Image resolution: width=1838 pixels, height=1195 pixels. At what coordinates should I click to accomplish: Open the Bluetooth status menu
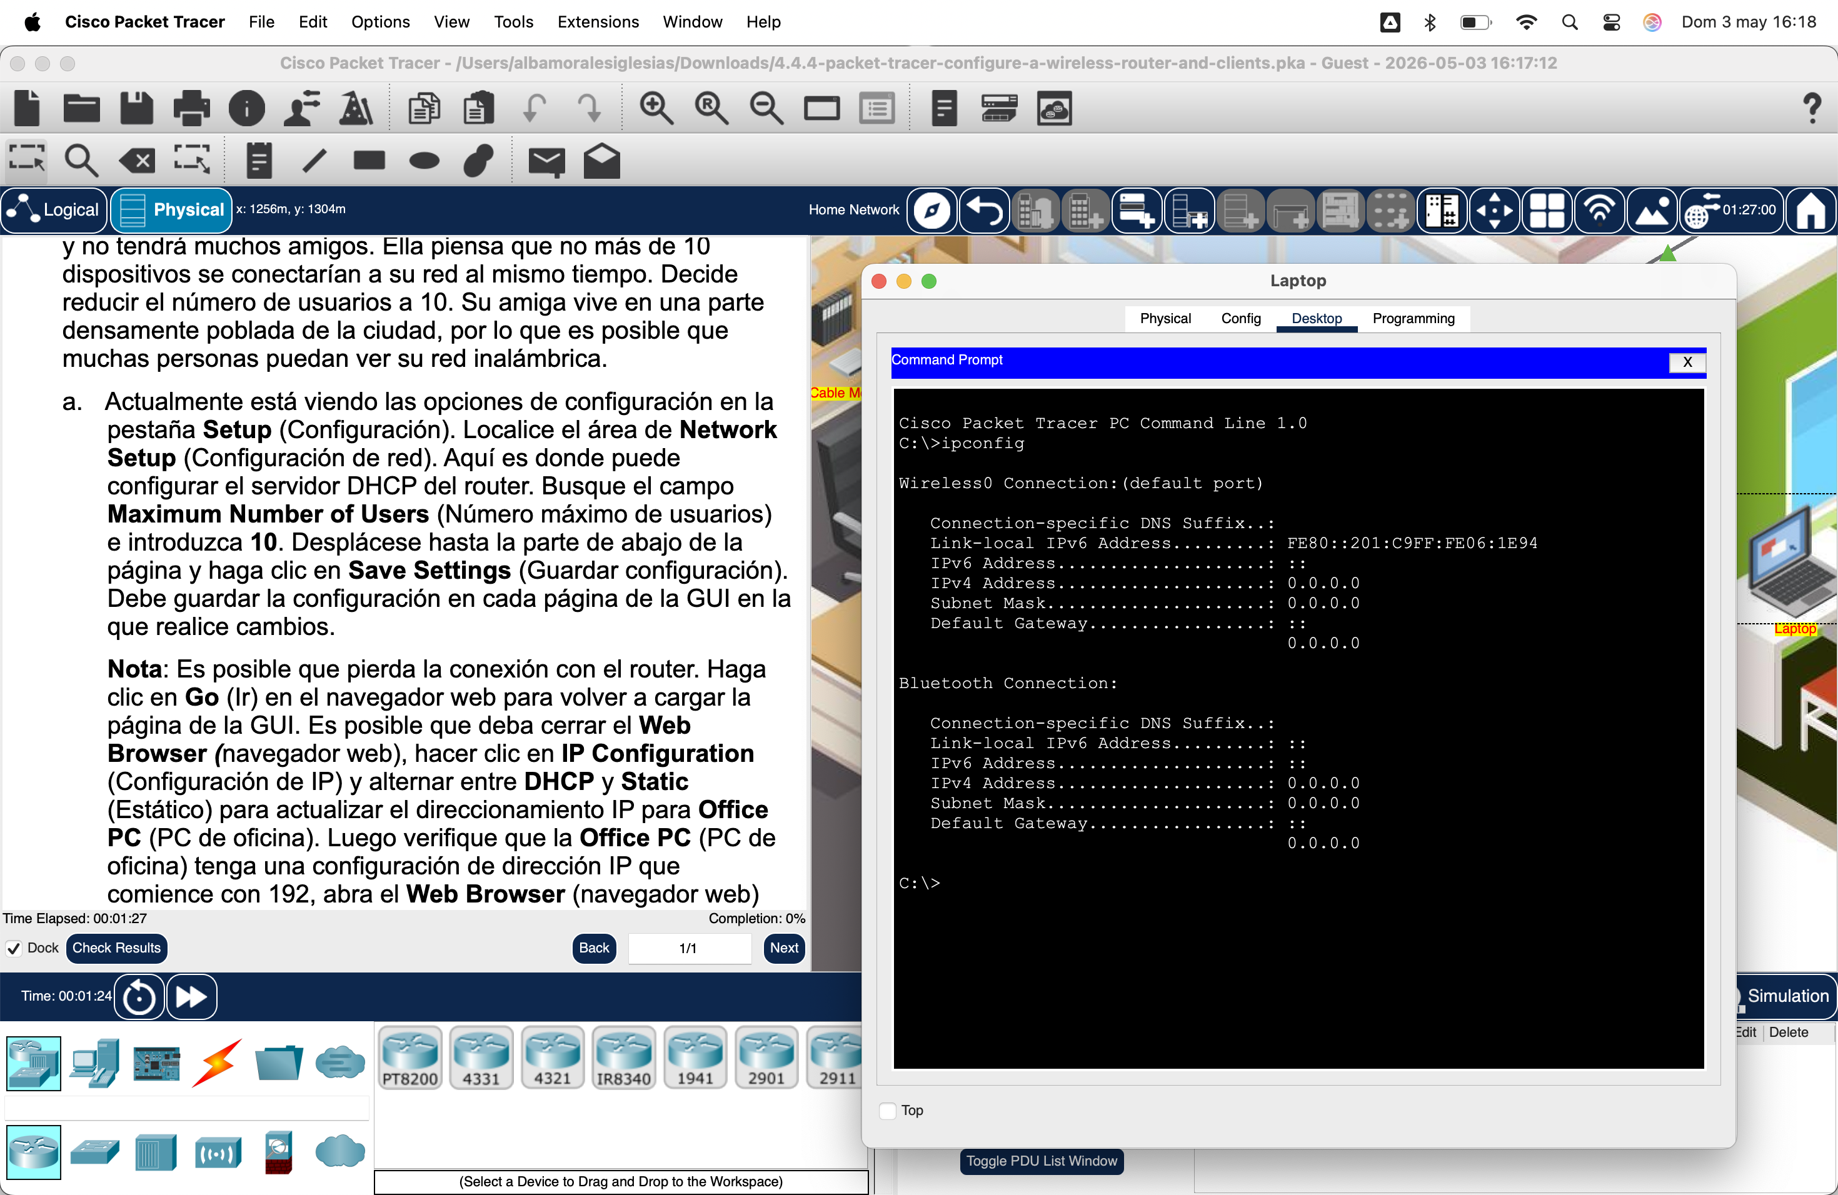(x=1430, y=22)
